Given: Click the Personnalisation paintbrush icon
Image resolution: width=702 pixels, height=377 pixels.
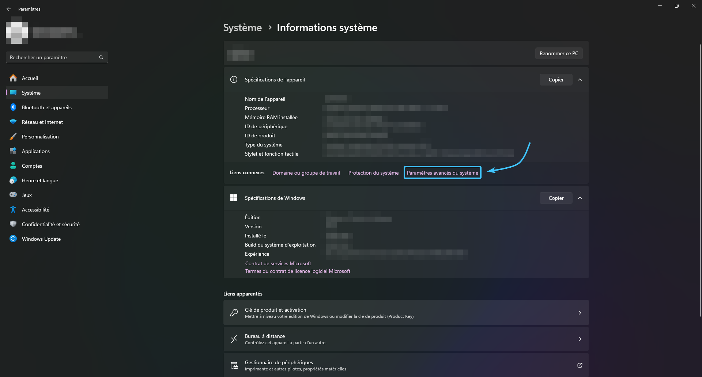Looking at the screenshot, I should (x=13, y=136).
